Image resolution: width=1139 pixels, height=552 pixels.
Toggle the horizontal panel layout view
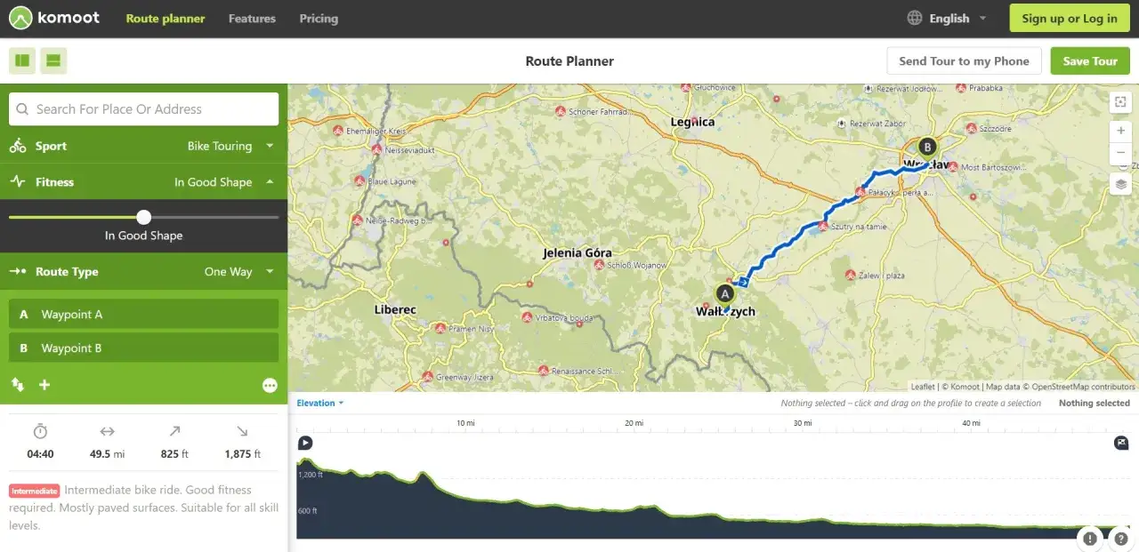click(53, 60)
